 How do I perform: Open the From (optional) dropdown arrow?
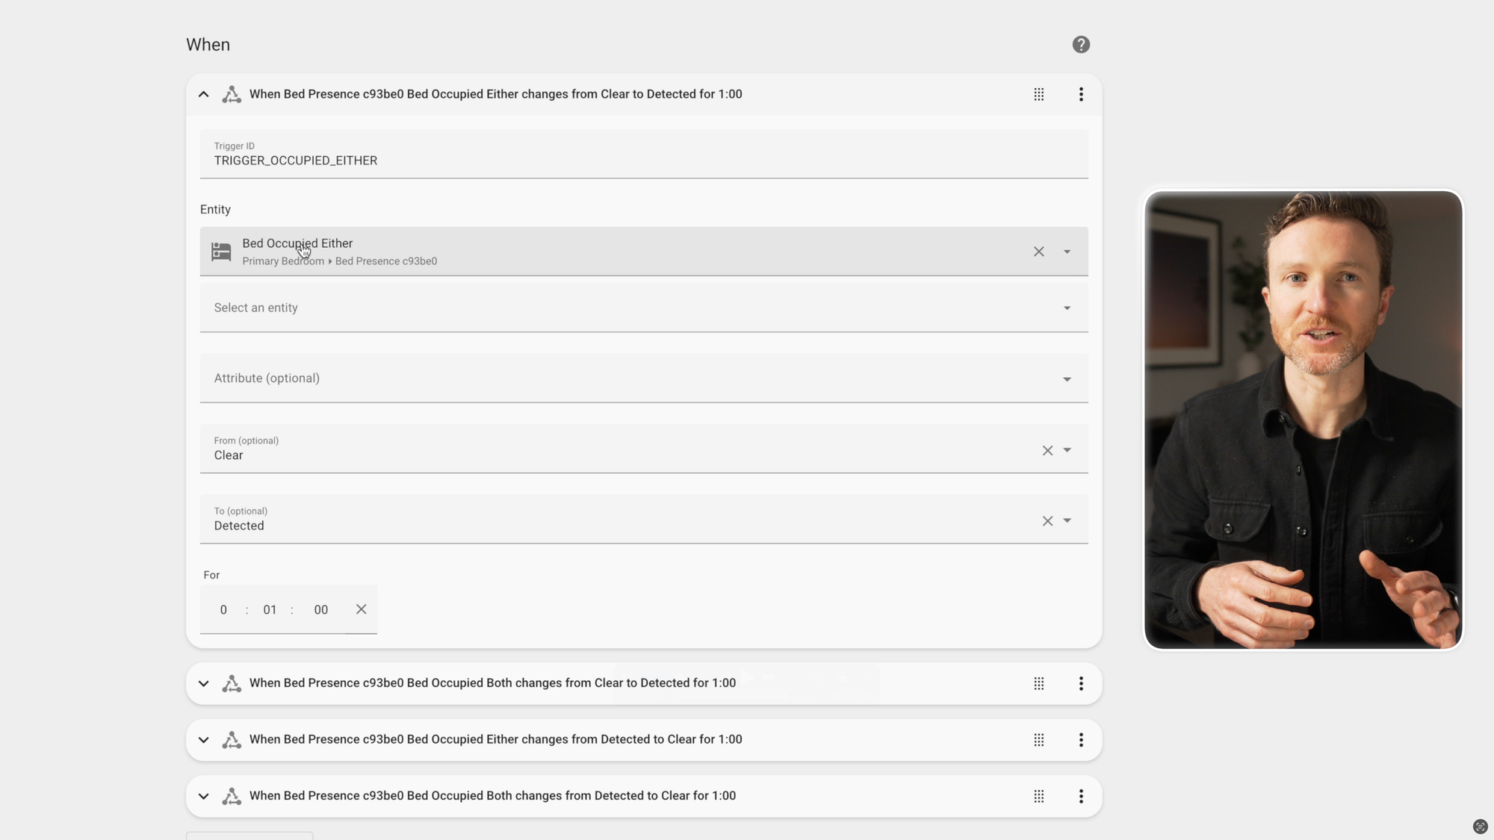(x=1067, y=450)
